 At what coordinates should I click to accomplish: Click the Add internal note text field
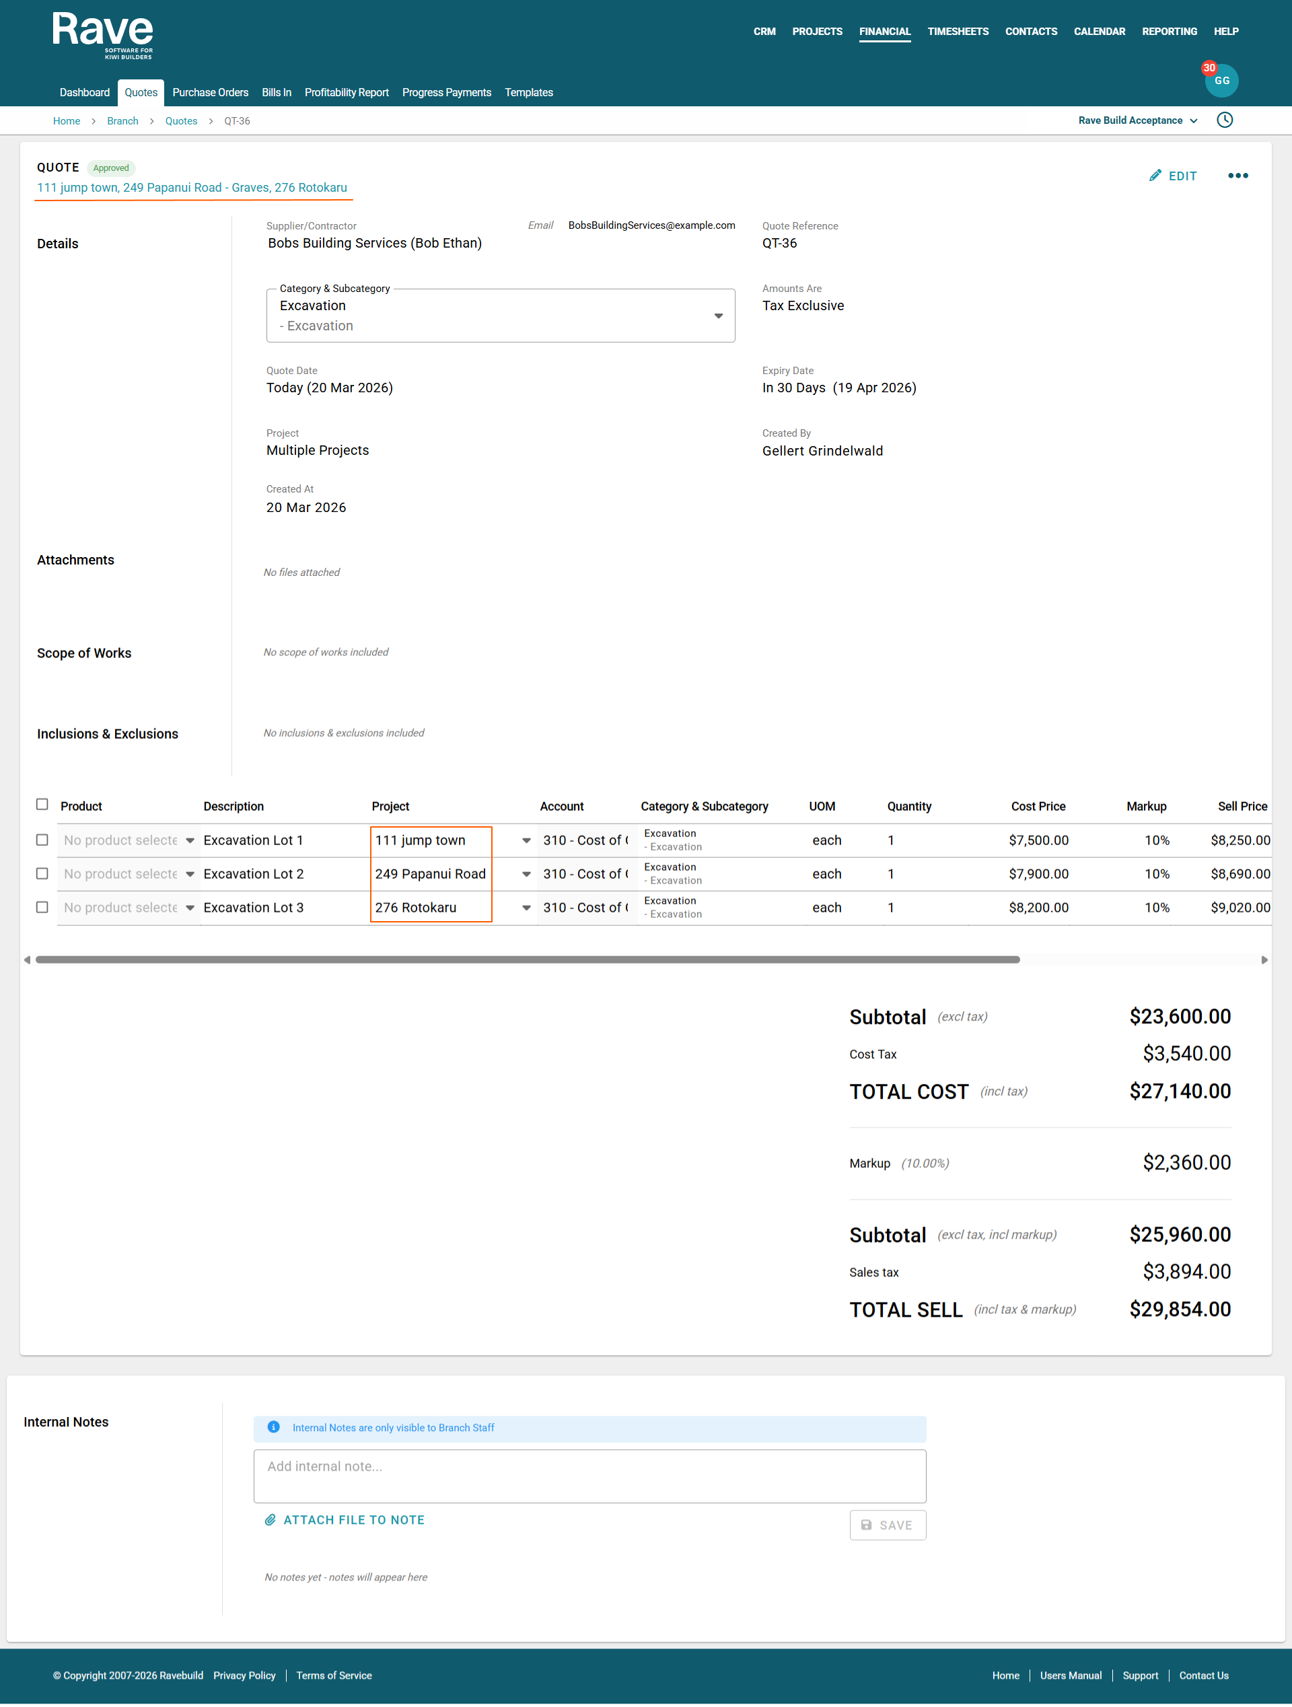point(589,1476)
